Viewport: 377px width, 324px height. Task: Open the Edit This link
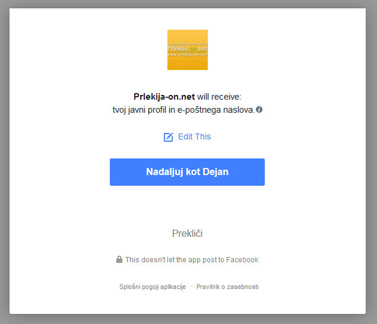click(194, 136)
